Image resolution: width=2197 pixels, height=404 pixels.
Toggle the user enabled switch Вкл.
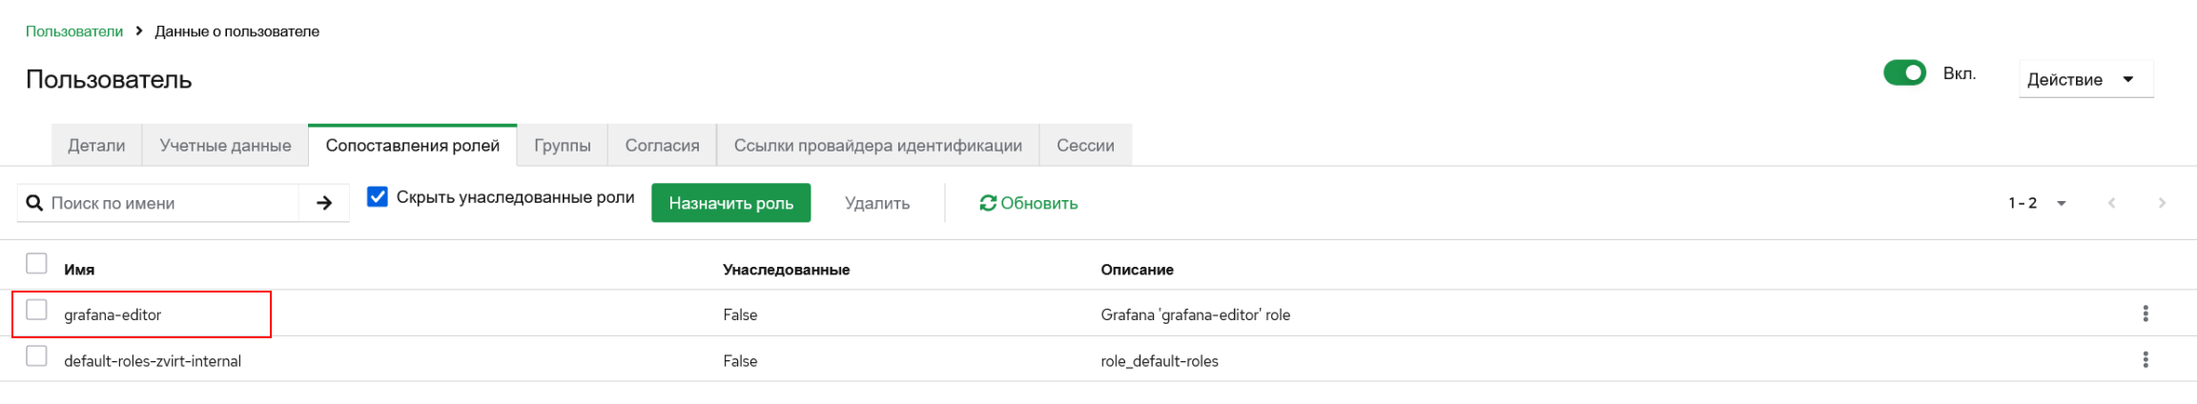pos(1904,73)
